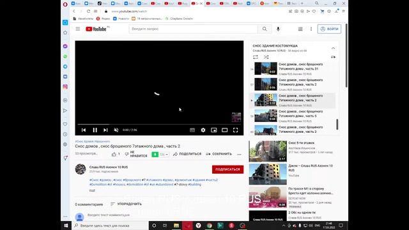Screen dimensions: 409x230
Task: Click the YouTube search magnifier button
Action: [265, 29]
